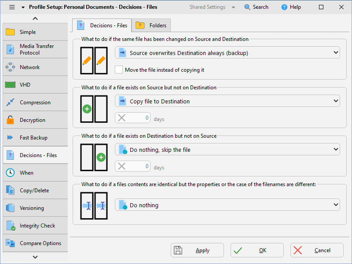
Task: Open the Decryption settings page
Action: [35, 120]
